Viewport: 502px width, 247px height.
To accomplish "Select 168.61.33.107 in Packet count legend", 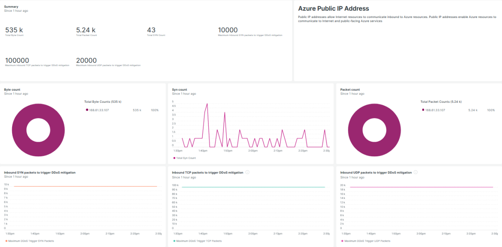I will [x=435, y=110].
